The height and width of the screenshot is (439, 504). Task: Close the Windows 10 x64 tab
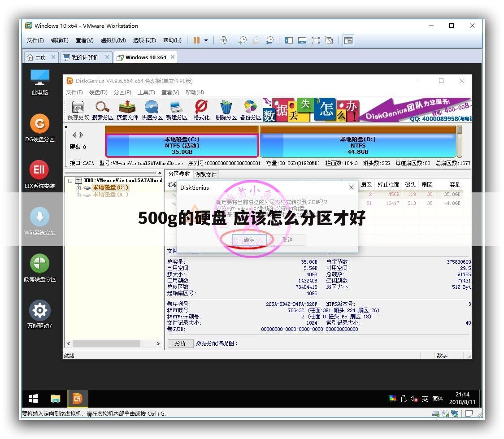point(173,57)
